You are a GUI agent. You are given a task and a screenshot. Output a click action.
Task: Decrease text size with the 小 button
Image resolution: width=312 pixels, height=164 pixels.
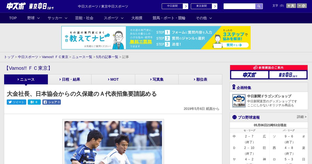[x=302, y=6]
